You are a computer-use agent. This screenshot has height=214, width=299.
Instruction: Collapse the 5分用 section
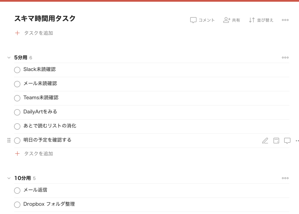click(x=9, y=58)
